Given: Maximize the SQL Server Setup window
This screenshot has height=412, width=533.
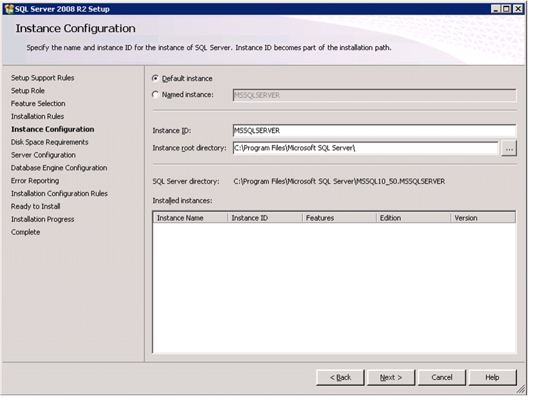Looking at the screenshot, I should [507, 9].
